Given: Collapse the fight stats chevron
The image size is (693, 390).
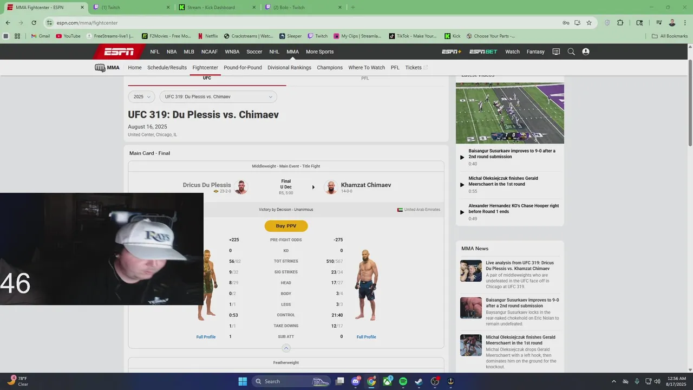Looking at the screenshot, I should tap(286, 348).
